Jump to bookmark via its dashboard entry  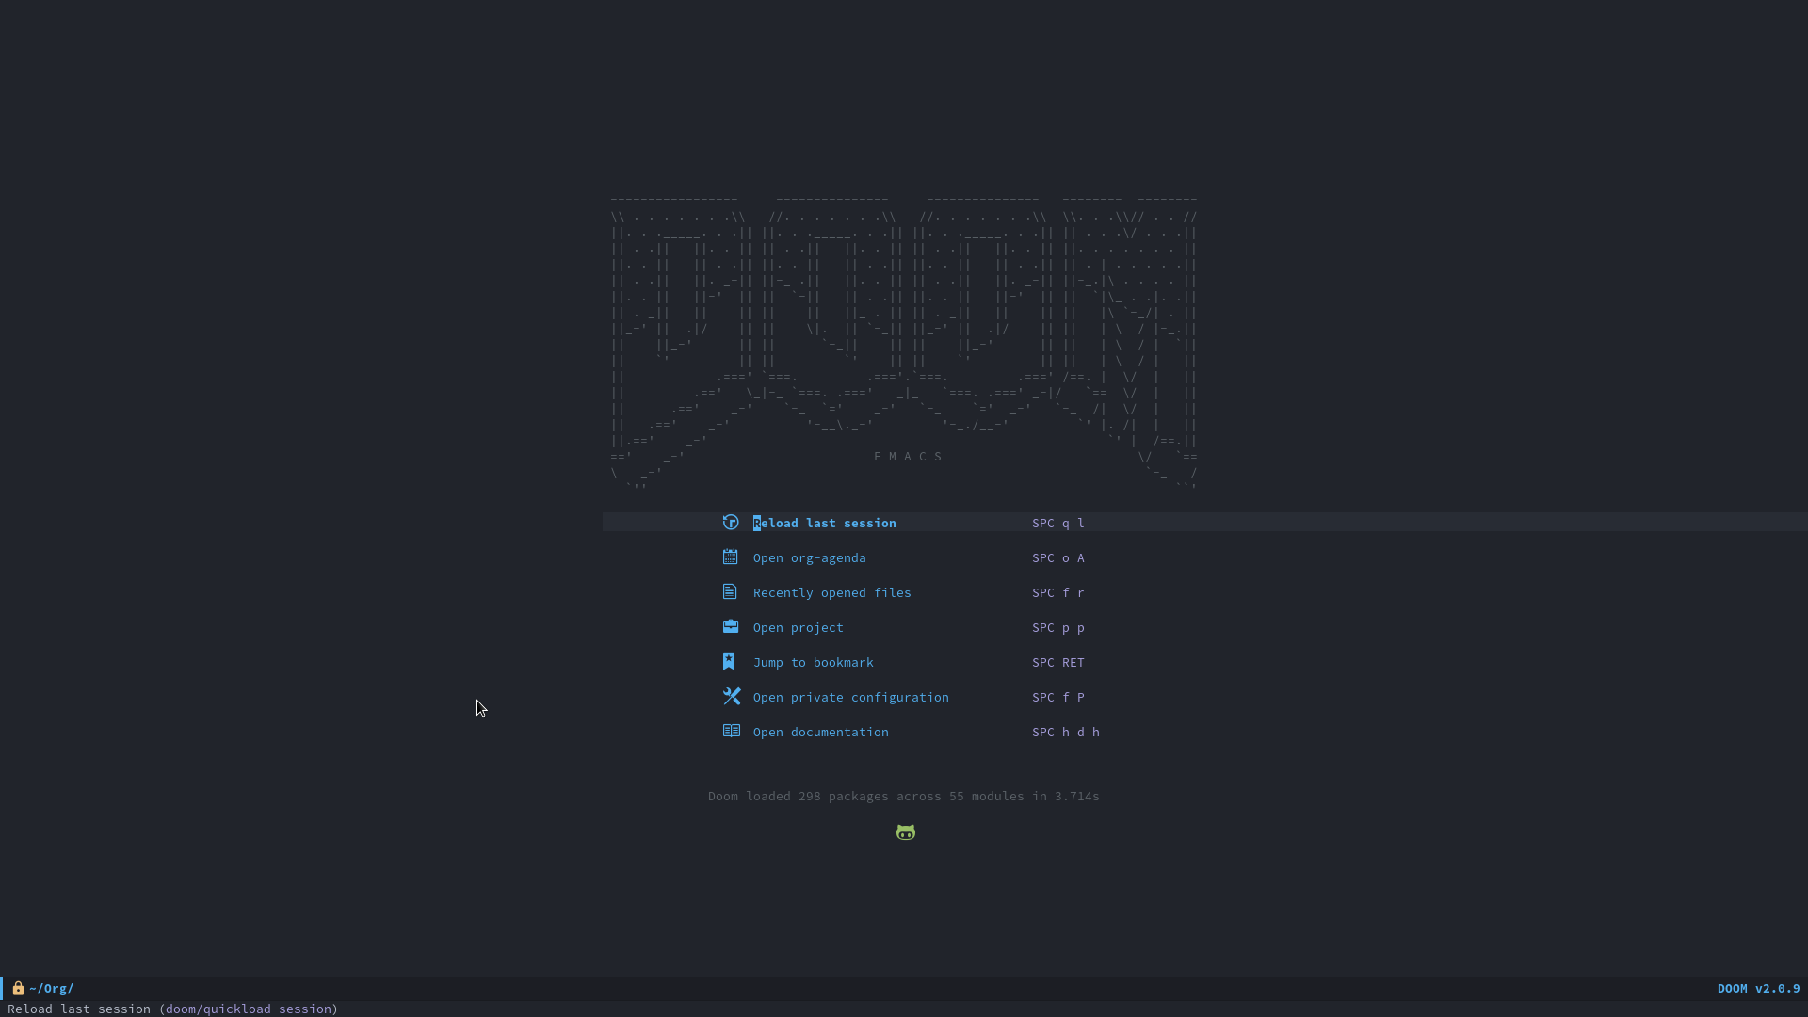[x=812, y=662]
